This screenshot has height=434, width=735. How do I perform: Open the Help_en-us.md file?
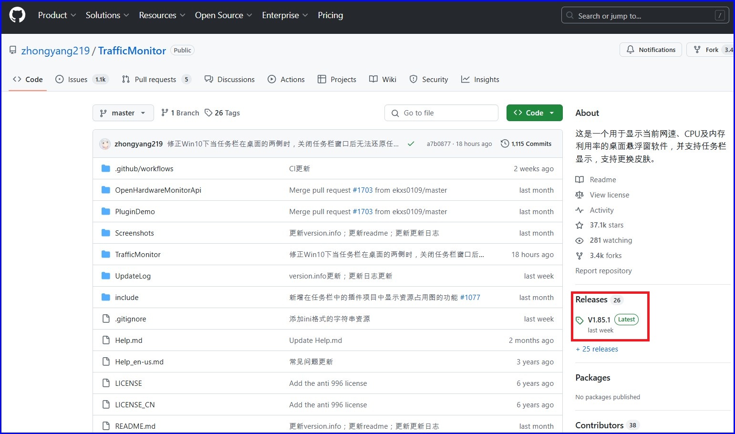(139, 362)
